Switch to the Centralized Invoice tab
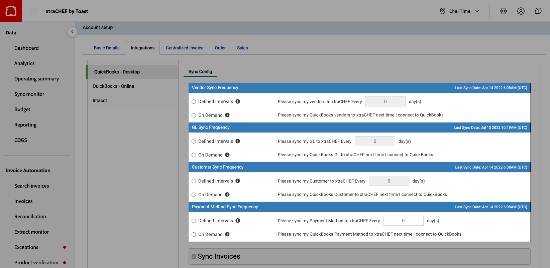The height and width of the screenshot is (268, 550). 185,48
